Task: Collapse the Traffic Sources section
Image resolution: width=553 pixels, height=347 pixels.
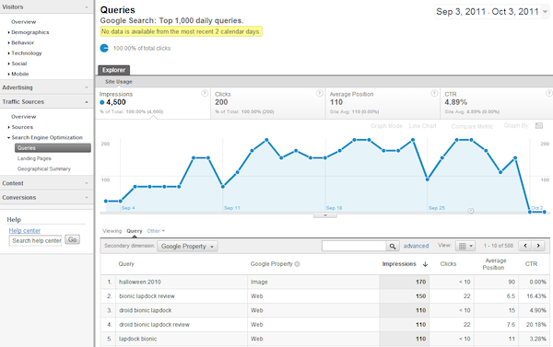Action: click(87, 102)
